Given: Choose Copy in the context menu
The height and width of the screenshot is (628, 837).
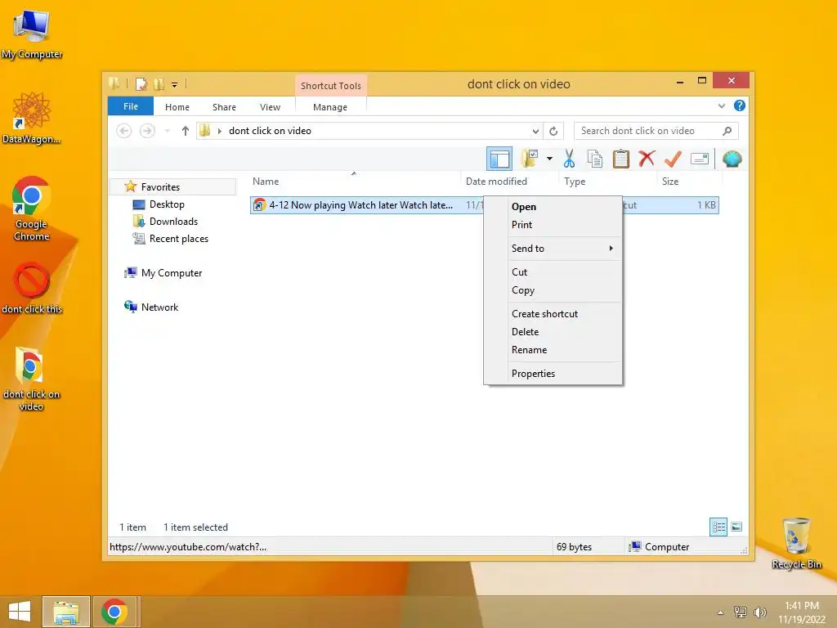Looking at the screenshot, I should (553, 290).
